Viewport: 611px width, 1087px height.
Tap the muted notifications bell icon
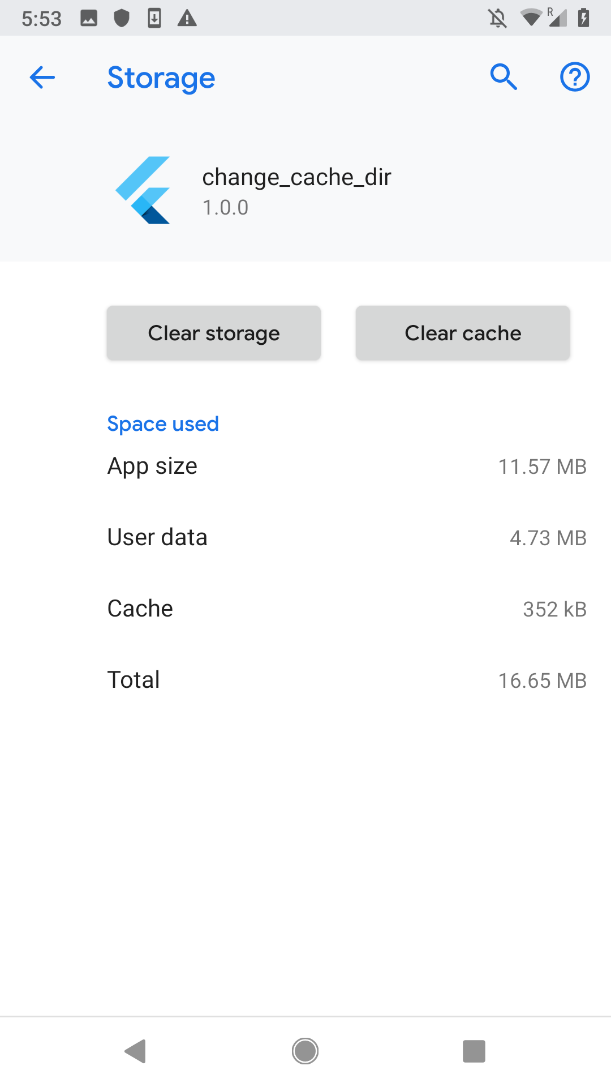pos(497,19)
